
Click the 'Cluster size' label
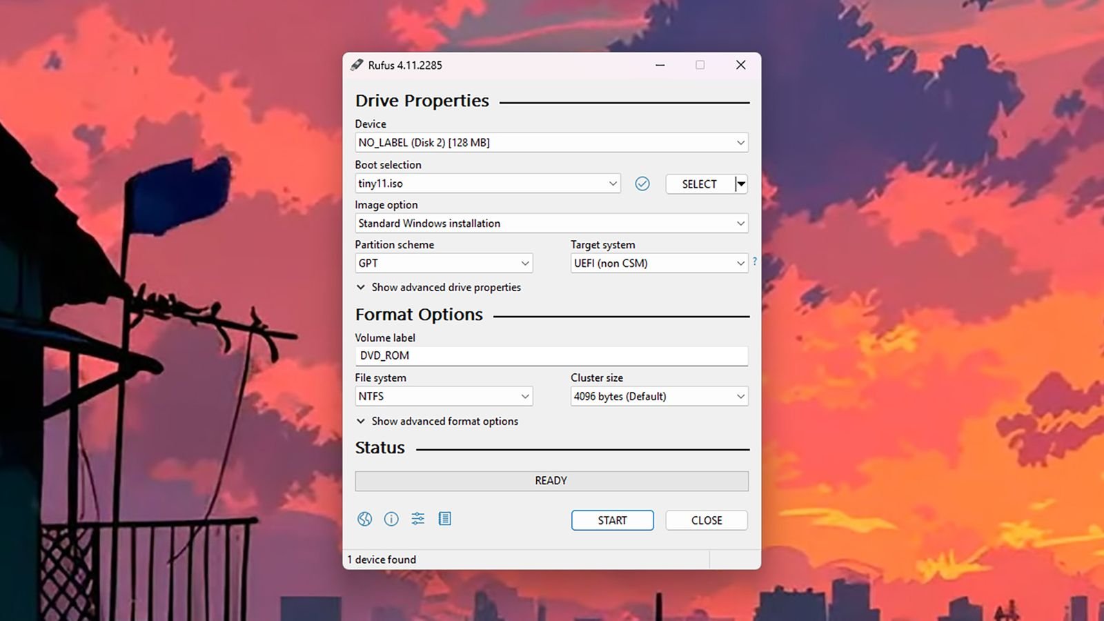tap(597, 378)
